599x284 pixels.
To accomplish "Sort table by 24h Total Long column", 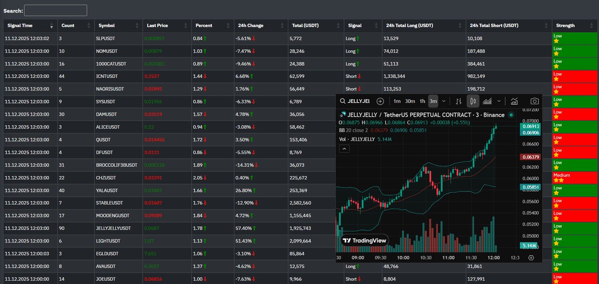I will coord(423,25).
